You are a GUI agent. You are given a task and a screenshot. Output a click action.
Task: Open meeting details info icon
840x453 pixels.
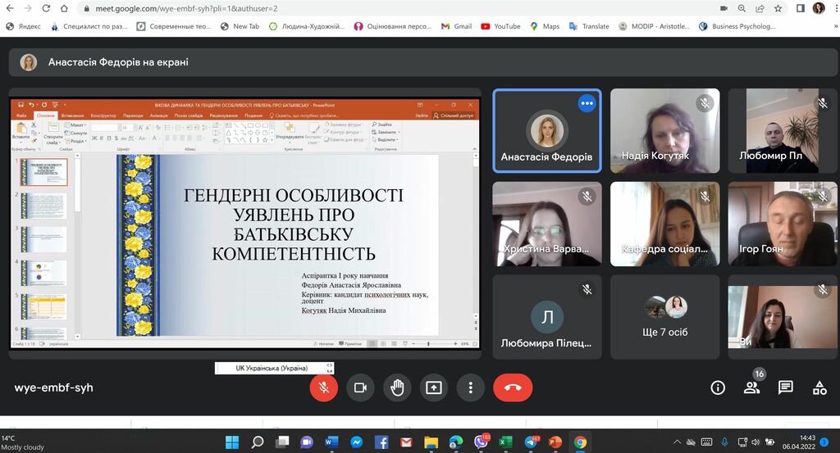tap(718, 387)
